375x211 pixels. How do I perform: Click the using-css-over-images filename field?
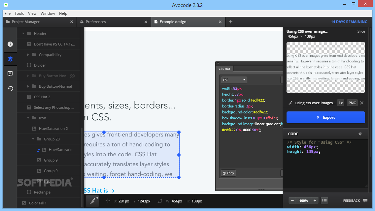click(315, 103)
